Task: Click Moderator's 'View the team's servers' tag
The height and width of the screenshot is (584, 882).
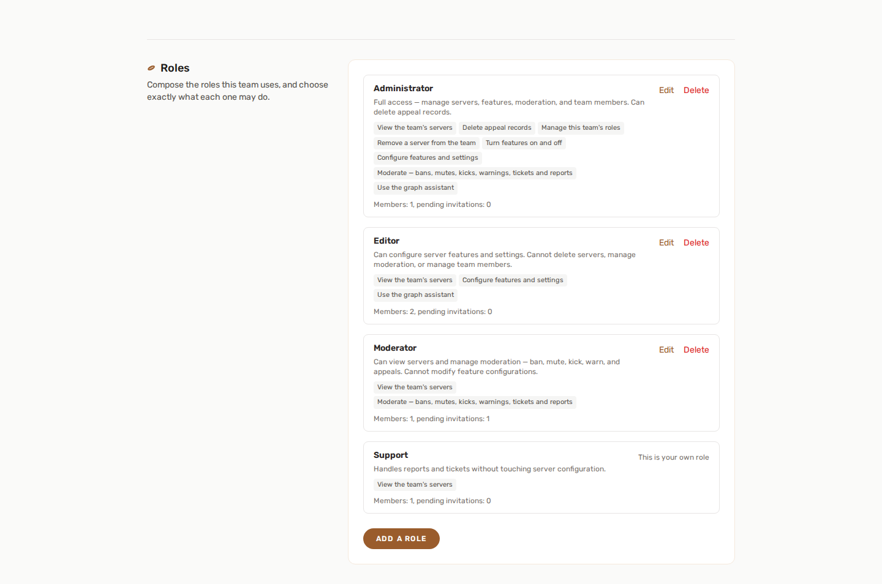Action: [x=415, y=387]
